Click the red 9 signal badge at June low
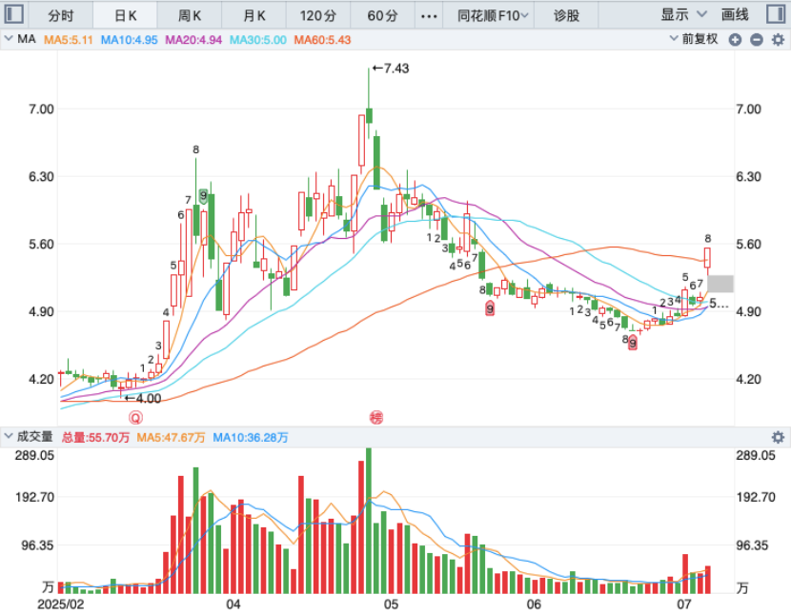Viewport: 791px width, 614px height. point(633,344)
